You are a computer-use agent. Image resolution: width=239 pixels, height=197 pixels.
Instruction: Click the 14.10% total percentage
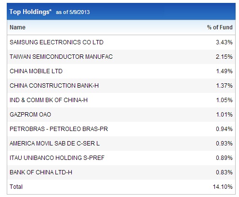pyautogui.click(x=223, y=187)
